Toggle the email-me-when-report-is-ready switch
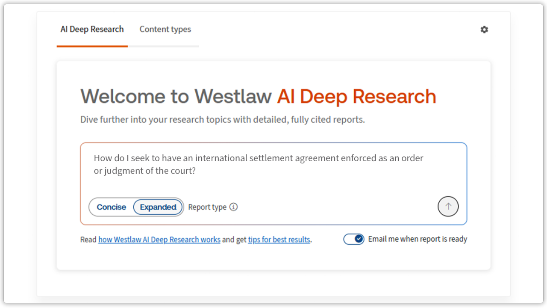The width and height of the screenshot is (547, 308). [x=354, y=239]
